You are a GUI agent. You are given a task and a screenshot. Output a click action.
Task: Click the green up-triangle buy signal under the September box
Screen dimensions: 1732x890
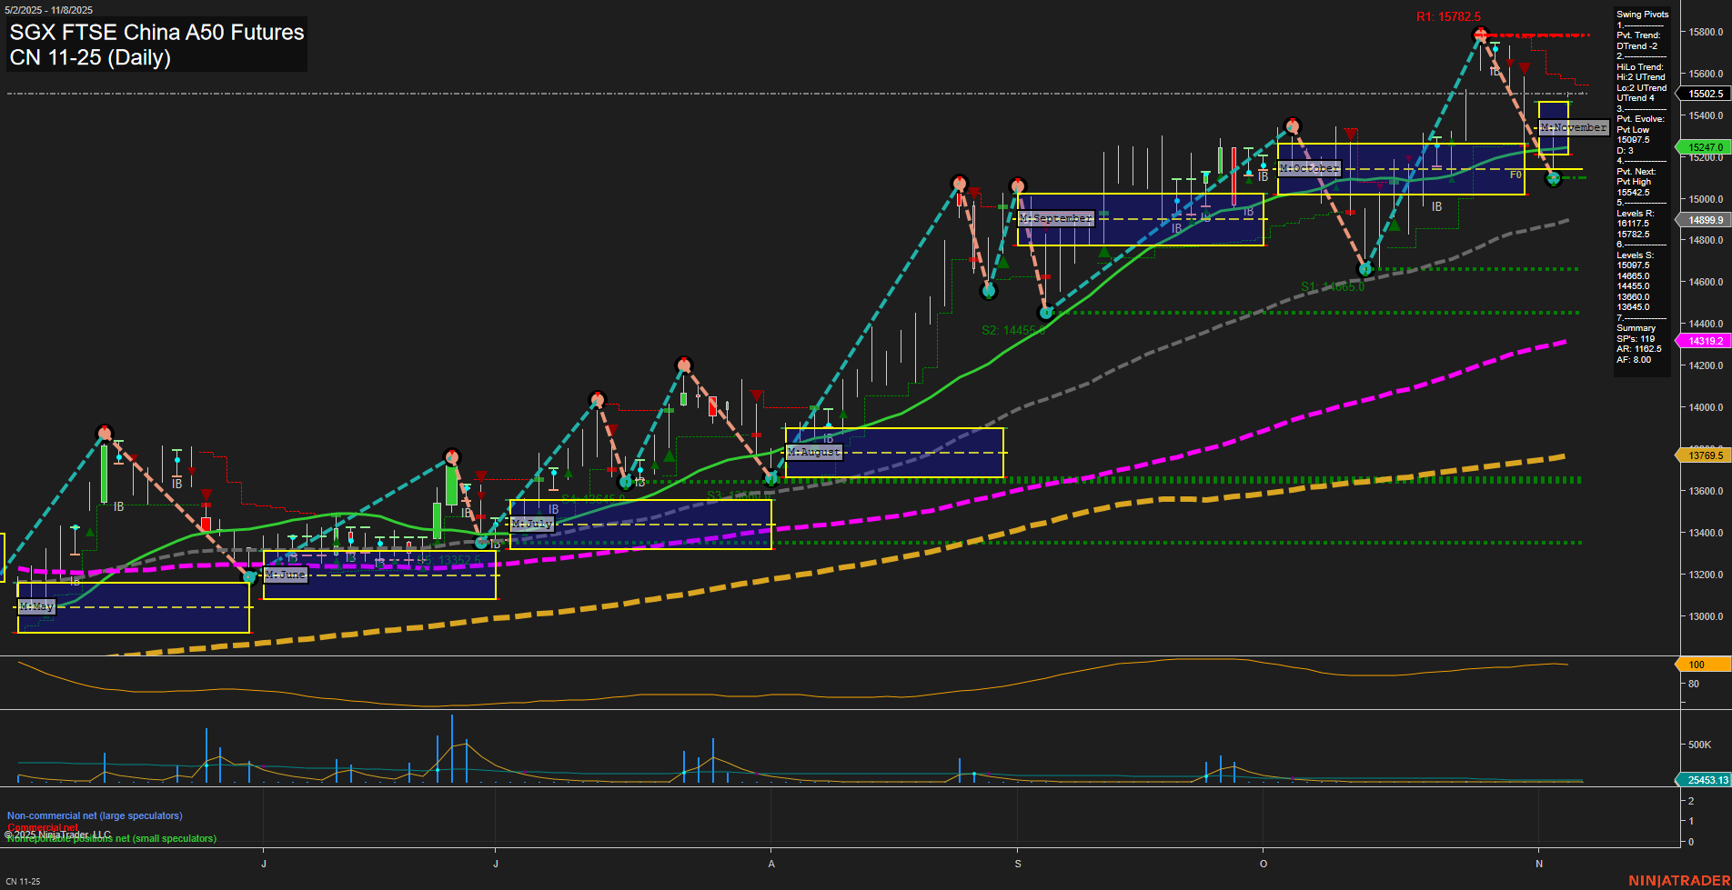[1103, 251]
